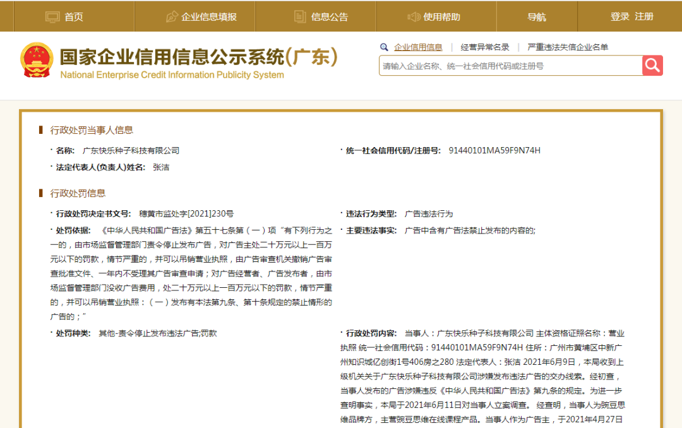This screenshot has height=428, width=682.
Task: Open the 首页 menu item
Action: pyautogui.click(x=75, y=16)
